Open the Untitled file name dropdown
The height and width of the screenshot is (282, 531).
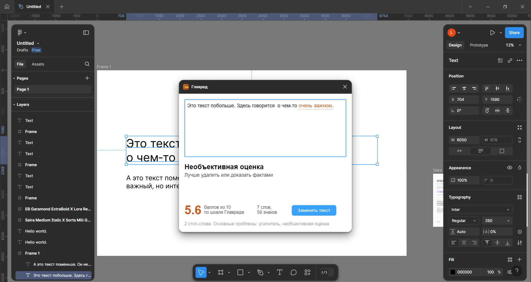(x=28, y=43)
